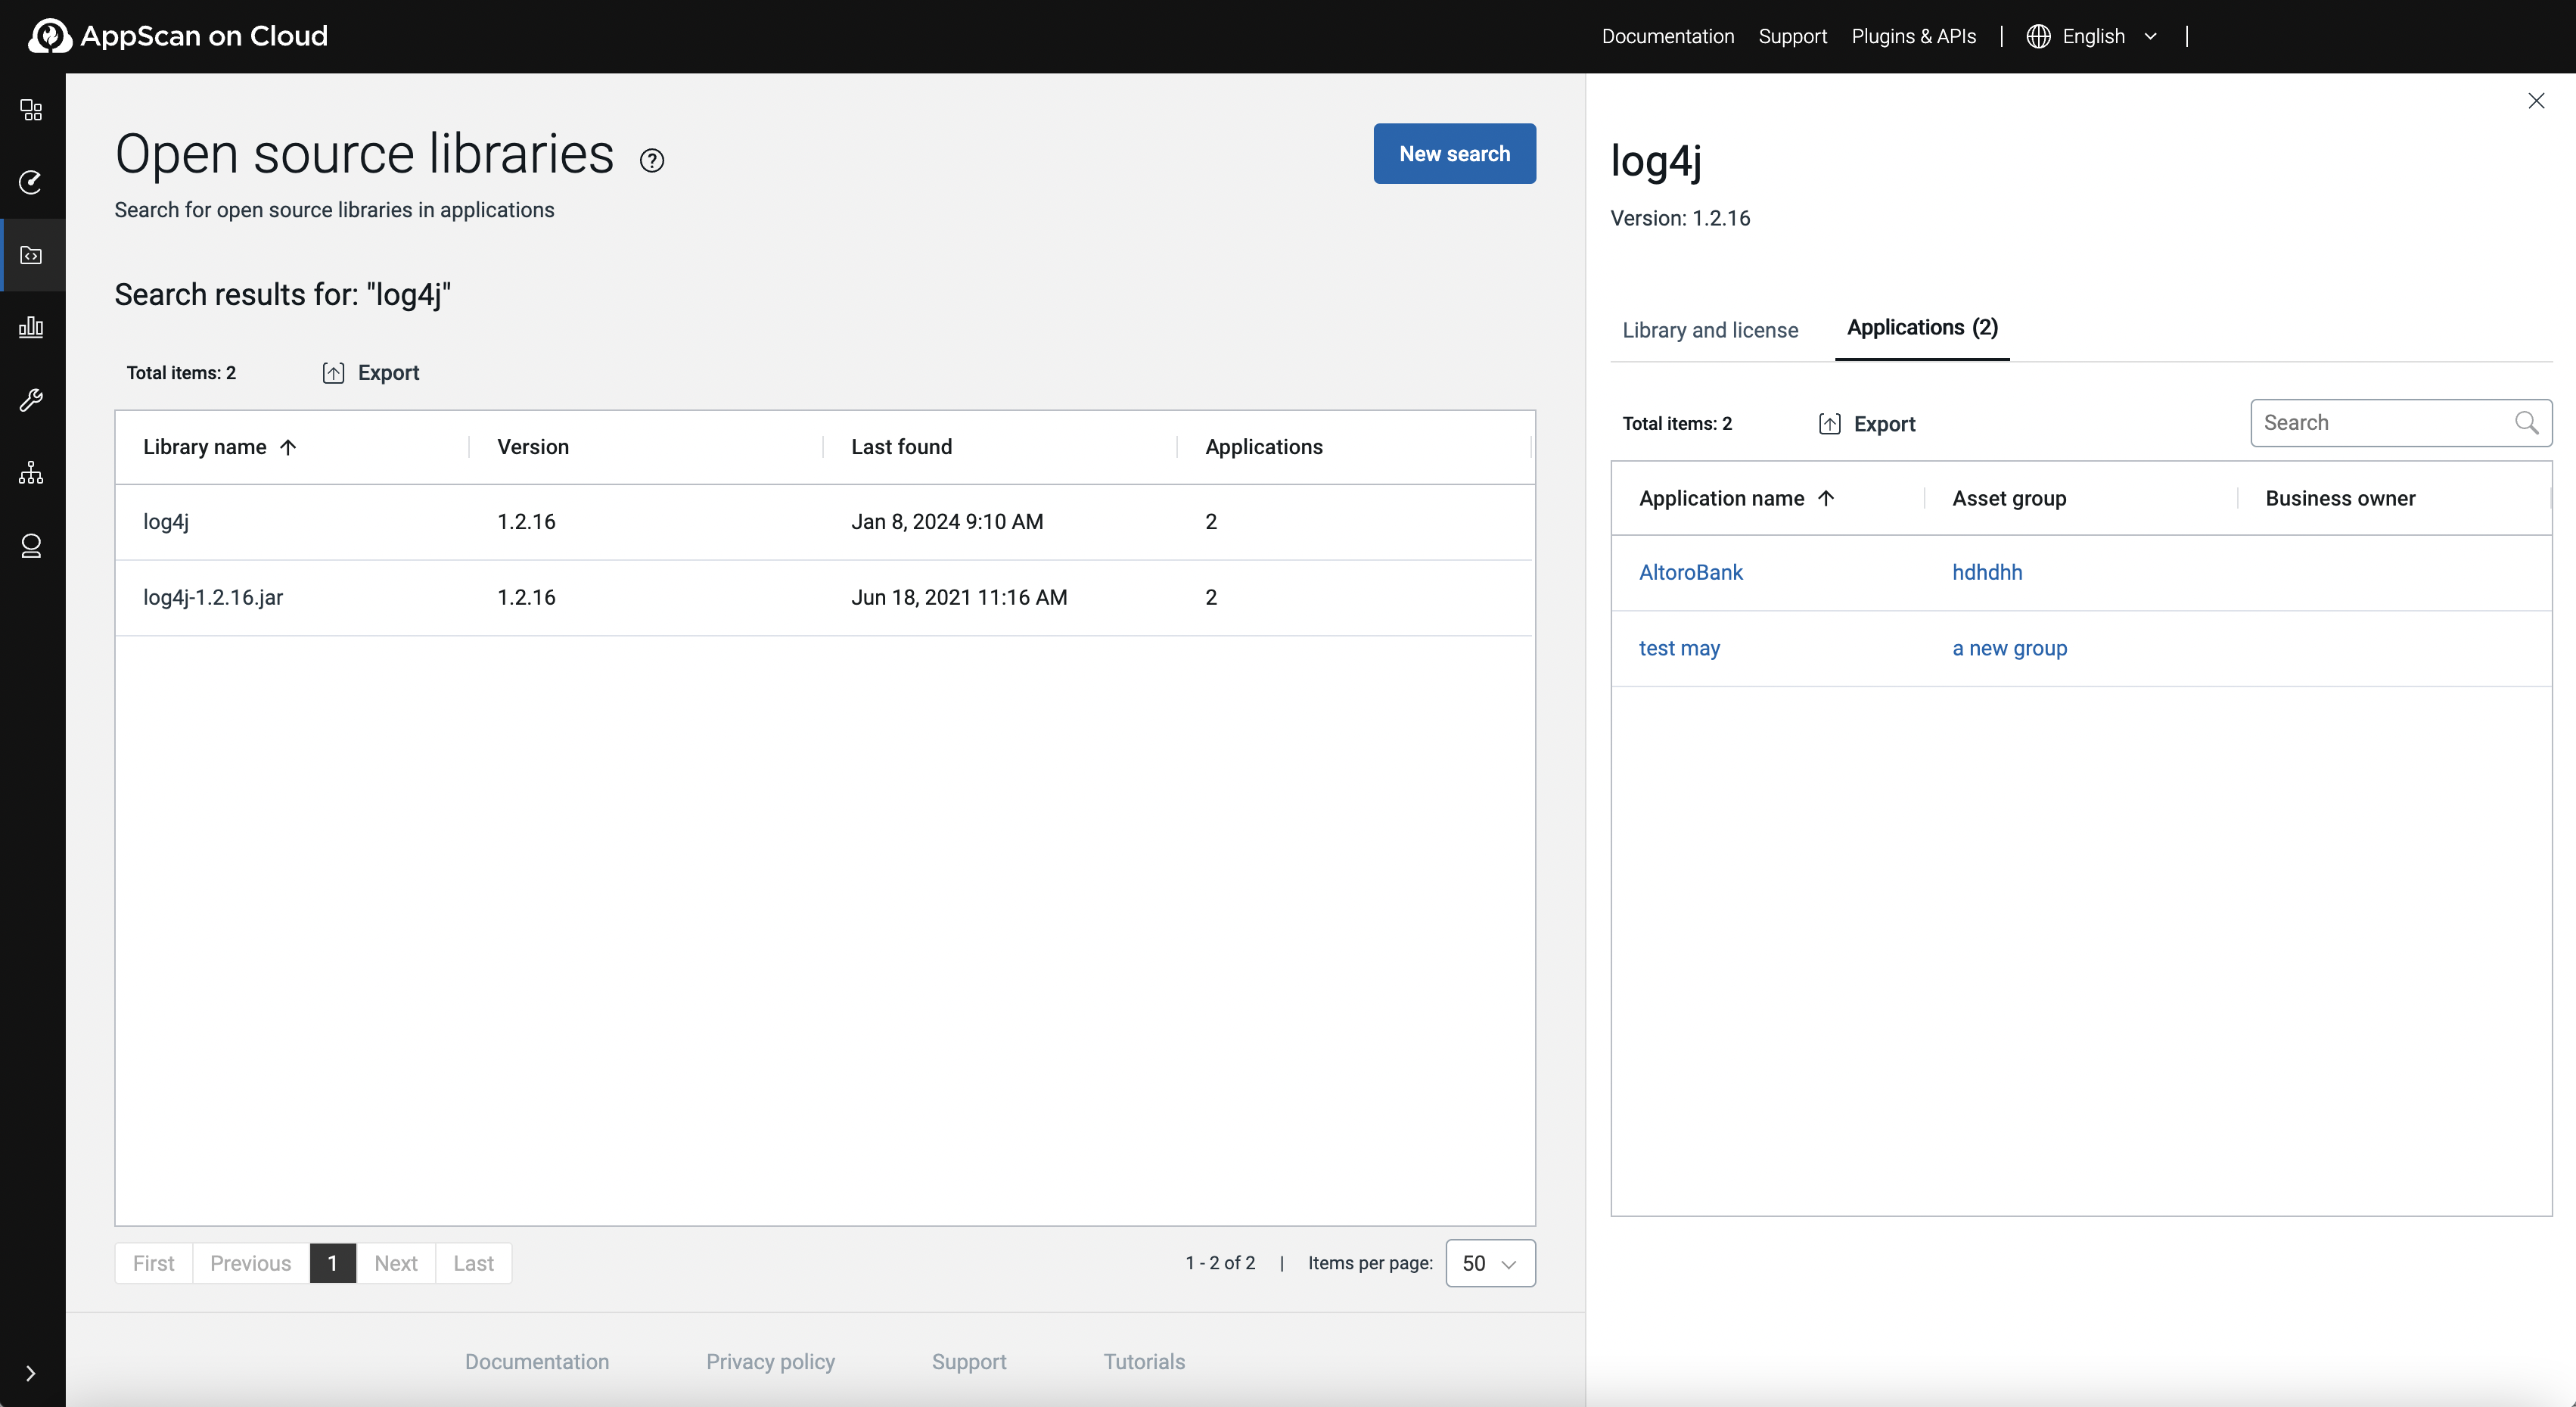Open the organization hierarchy sidebar icon

(31, 472)
